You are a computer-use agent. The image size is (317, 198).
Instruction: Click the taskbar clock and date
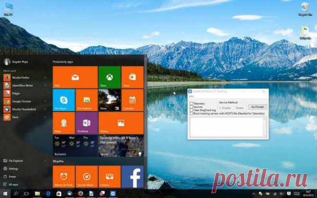[x=308, y=194]
